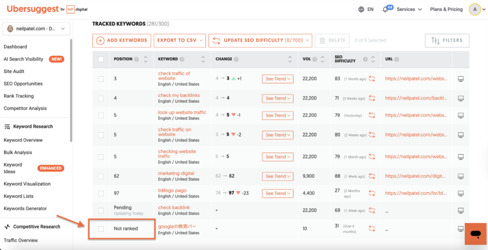
Task: Open the Services dropdown in header
Action: point(409,9)
